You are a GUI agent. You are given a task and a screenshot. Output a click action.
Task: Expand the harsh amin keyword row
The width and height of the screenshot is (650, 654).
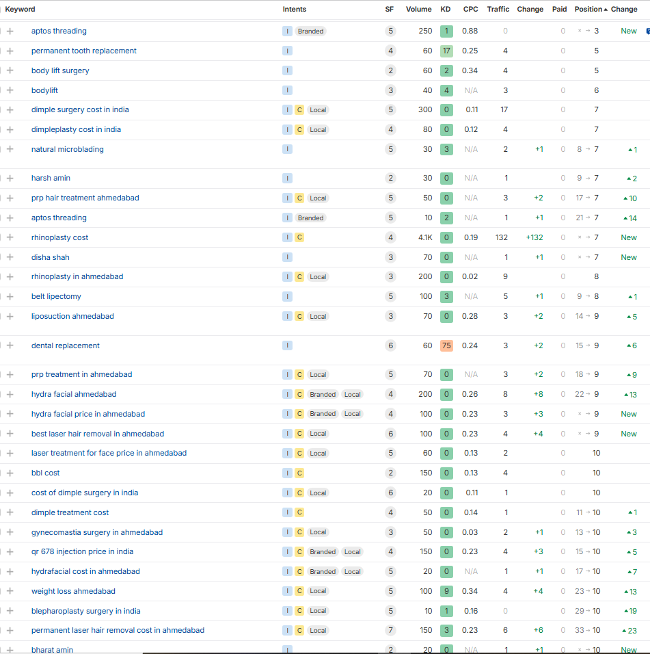coord(10,178)
